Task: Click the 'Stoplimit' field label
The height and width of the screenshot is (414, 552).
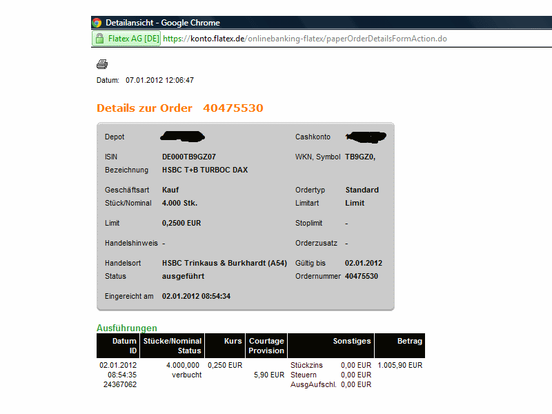Action: point(308,223)
